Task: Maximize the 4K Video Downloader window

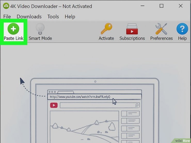Action: click(x=162, y=6)
